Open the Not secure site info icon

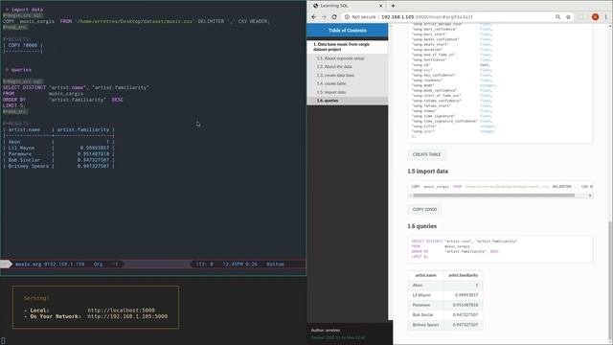click(x=347, y=17)
